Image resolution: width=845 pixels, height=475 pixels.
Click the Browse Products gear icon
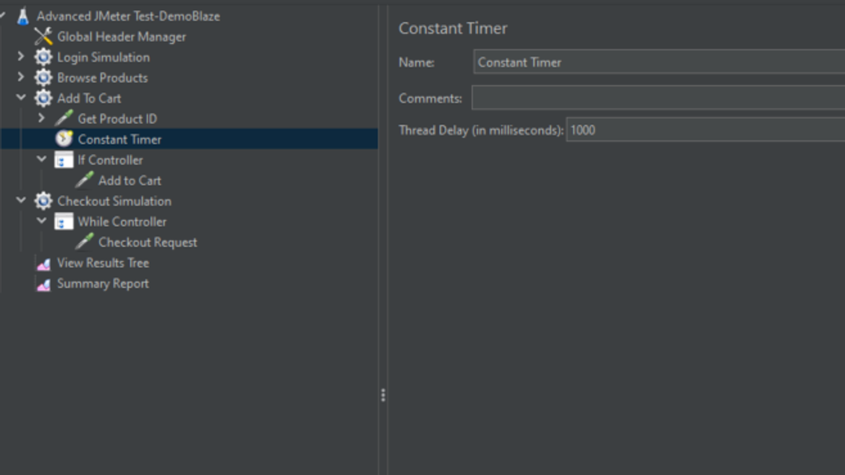click(x=43, y=78)
